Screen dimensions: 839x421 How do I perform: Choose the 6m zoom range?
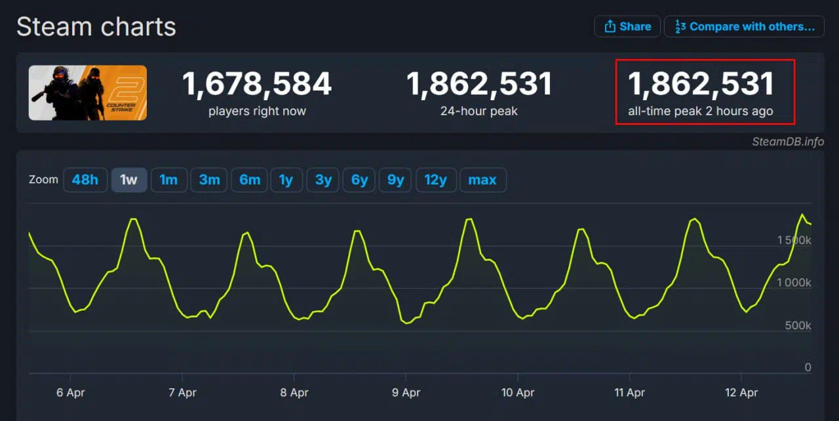250,180
